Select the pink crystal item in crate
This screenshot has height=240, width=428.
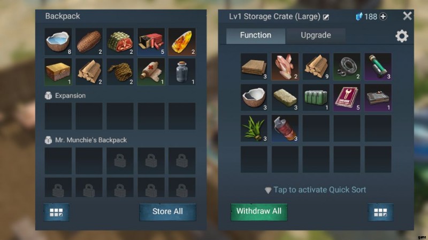pos(285,67)
